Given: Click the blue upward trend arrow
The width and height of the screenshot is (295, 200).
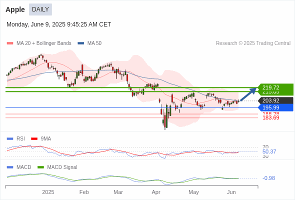Looking at the screenshot, I should pyautogui.click(x=248, y=94).
